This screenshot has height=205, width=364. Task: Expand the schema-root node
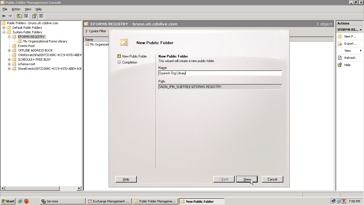point(9,64)
